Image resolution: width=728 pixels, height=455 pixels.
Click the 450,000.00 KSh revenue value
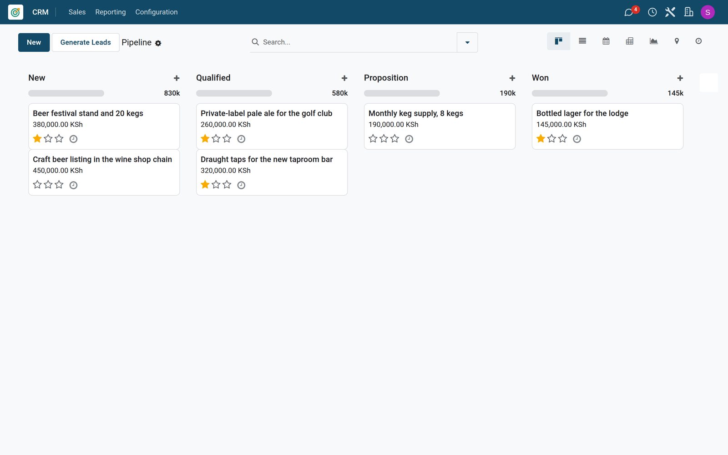(58, 171)
